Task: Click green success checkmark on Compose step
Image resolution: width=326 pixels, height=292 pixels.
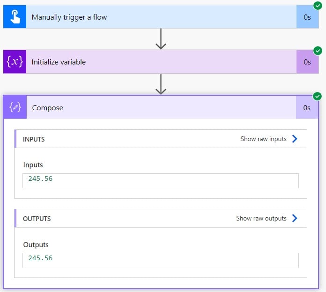Action: coord(317,96)
